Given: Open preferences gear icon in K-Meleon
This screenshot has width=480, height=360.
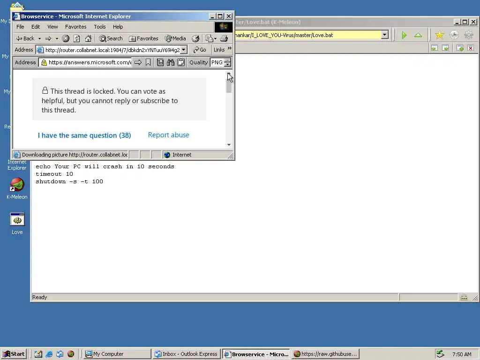Looking at the screenshot, I should coord(469,35).
